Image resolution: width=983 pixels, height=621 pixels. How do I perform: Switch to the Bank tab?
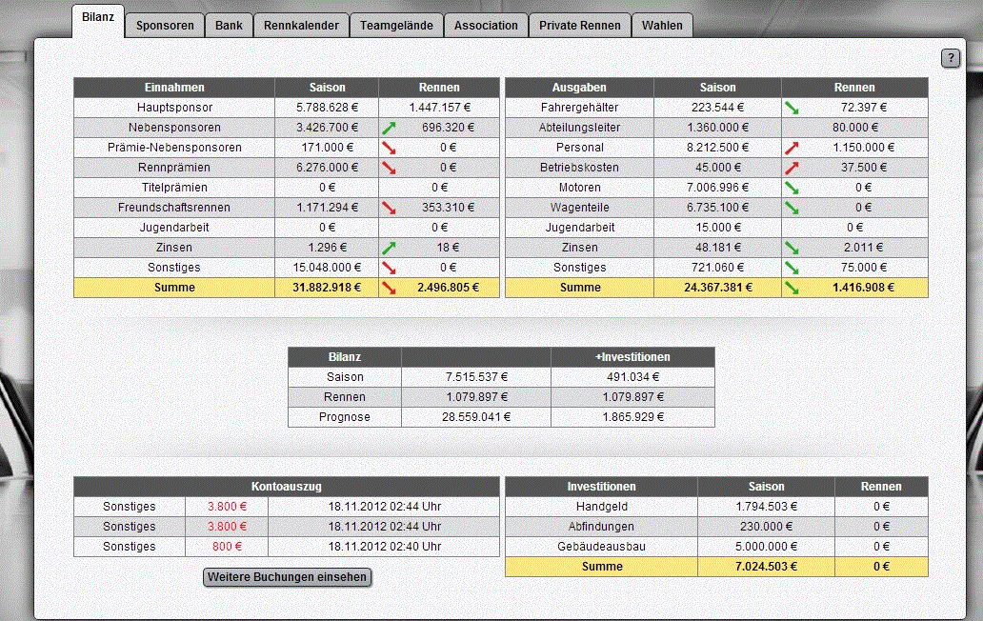click(229, 26)
